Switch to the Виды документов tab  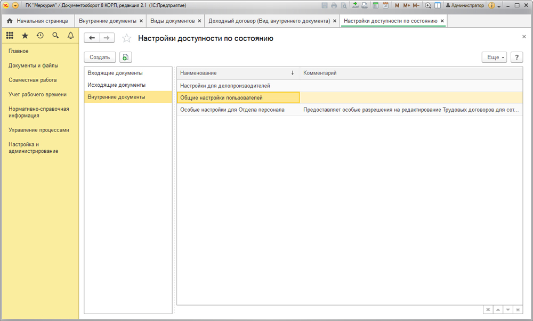click(172, 21)
